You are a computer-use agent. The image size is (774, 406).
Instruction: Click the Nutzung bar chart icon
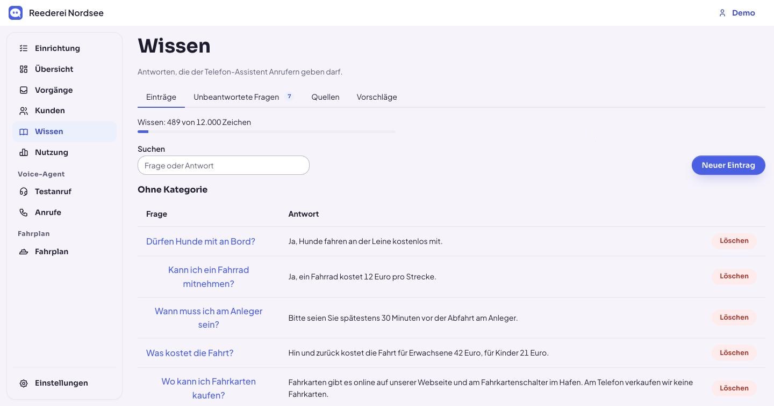pos(24,153)
